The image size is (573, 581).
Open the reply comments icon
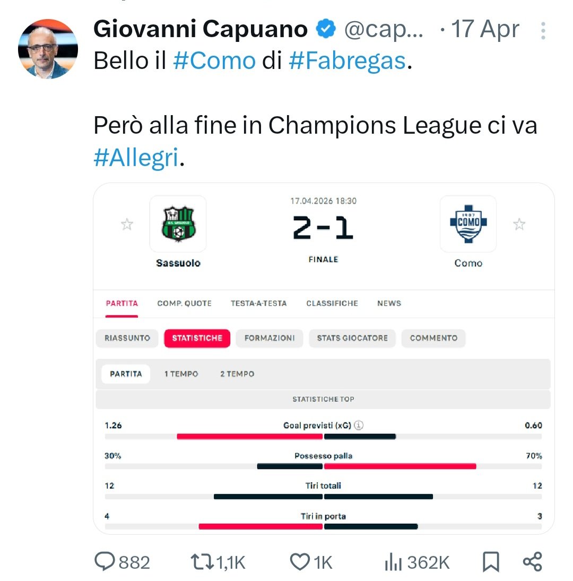coord(105,561)
